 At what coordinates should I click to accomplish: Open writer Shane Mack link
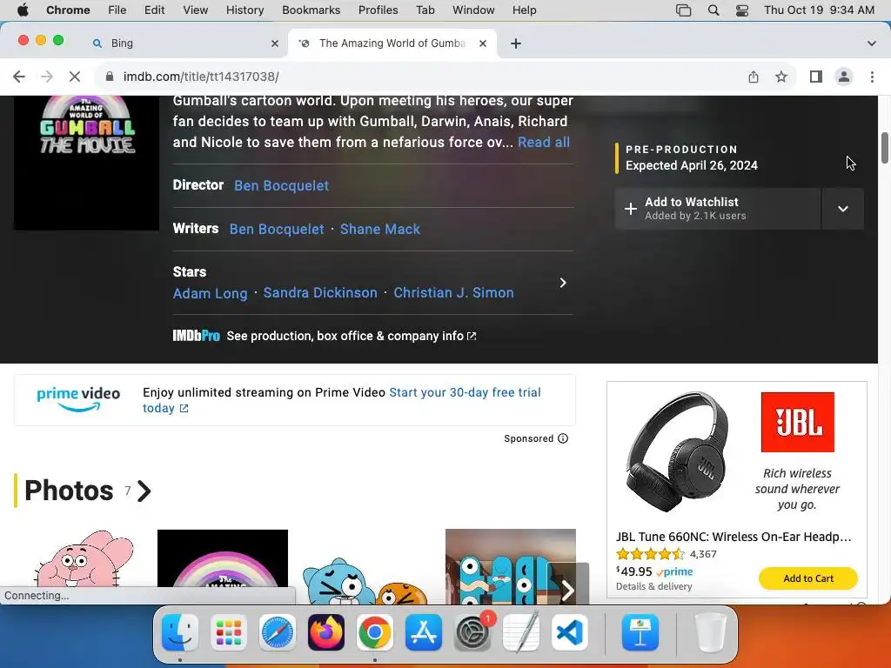380,230
